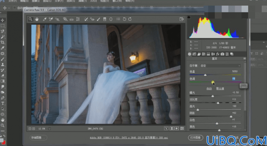Open the zoom level dropdown showing 12.8%
Image resolution: width=267 pixels, height=146 pixels.
[49, 129]
